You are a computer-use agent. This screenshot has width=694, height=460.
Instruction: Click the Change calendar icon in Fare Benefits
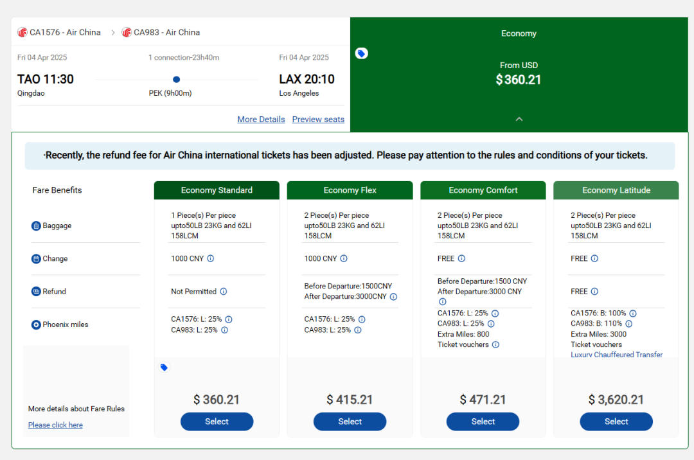[x=36, y=259]
